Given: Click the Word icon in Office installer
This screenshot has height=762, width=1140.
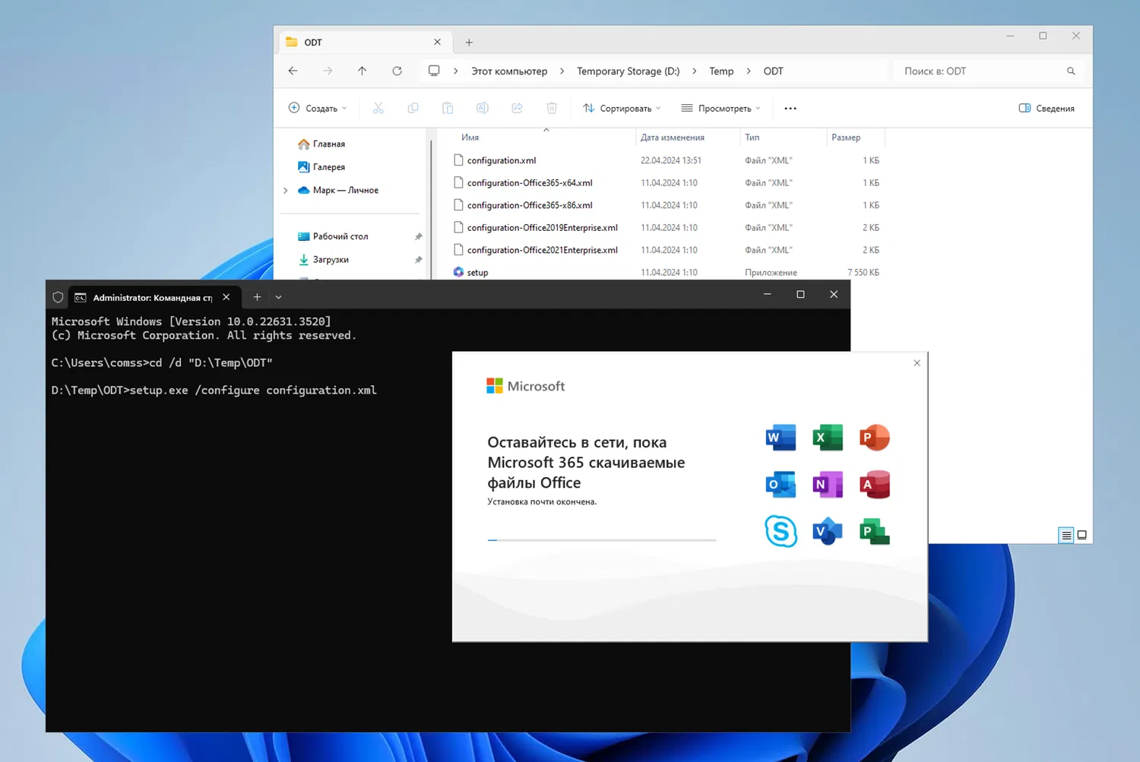Looking at the screenshot, I should [x=781, y=438].
